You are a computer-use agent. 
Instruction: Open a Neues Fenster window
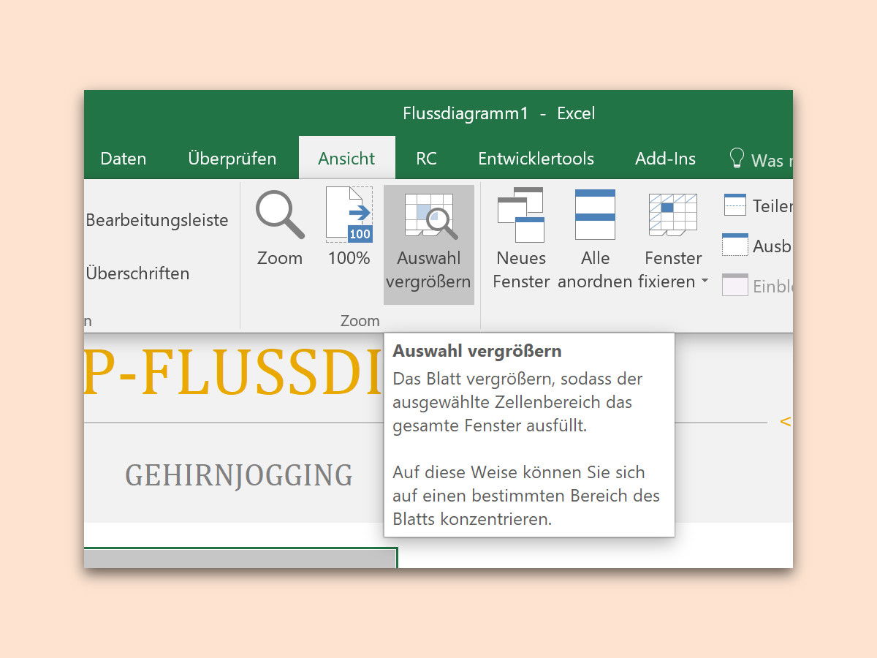tap(521, 215)
